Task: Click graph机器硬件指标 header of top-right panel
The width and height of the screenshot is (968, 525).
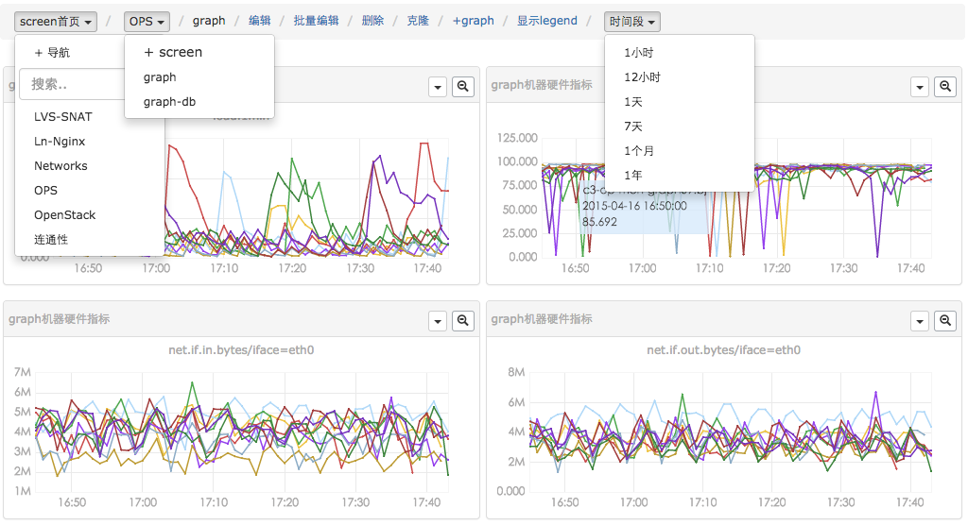Action: tap(542, 85)
